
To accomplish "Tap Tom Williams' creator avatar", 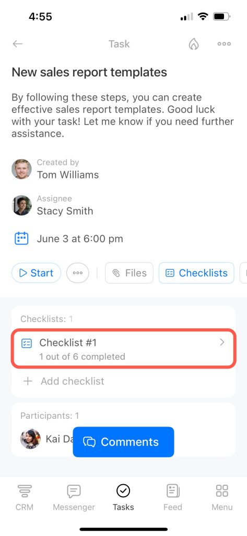I will [21, 169].
